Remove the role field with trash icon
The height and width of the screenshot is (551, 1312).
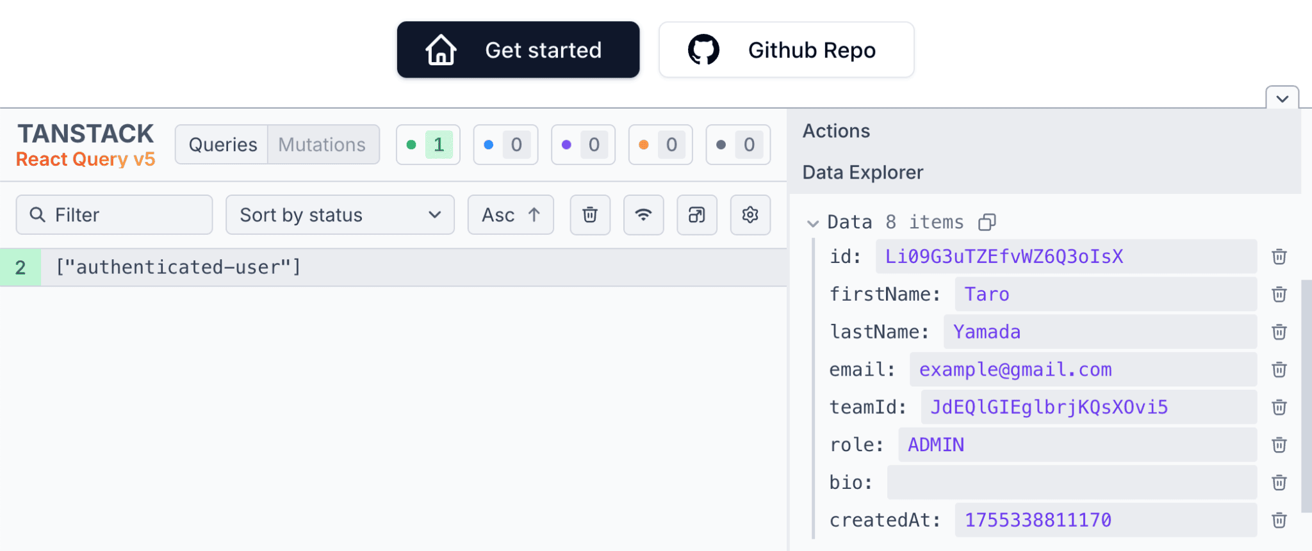[1279, 445]
